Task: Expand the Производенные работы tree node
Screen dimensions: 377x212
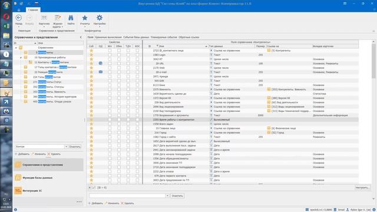Action: 21,58
